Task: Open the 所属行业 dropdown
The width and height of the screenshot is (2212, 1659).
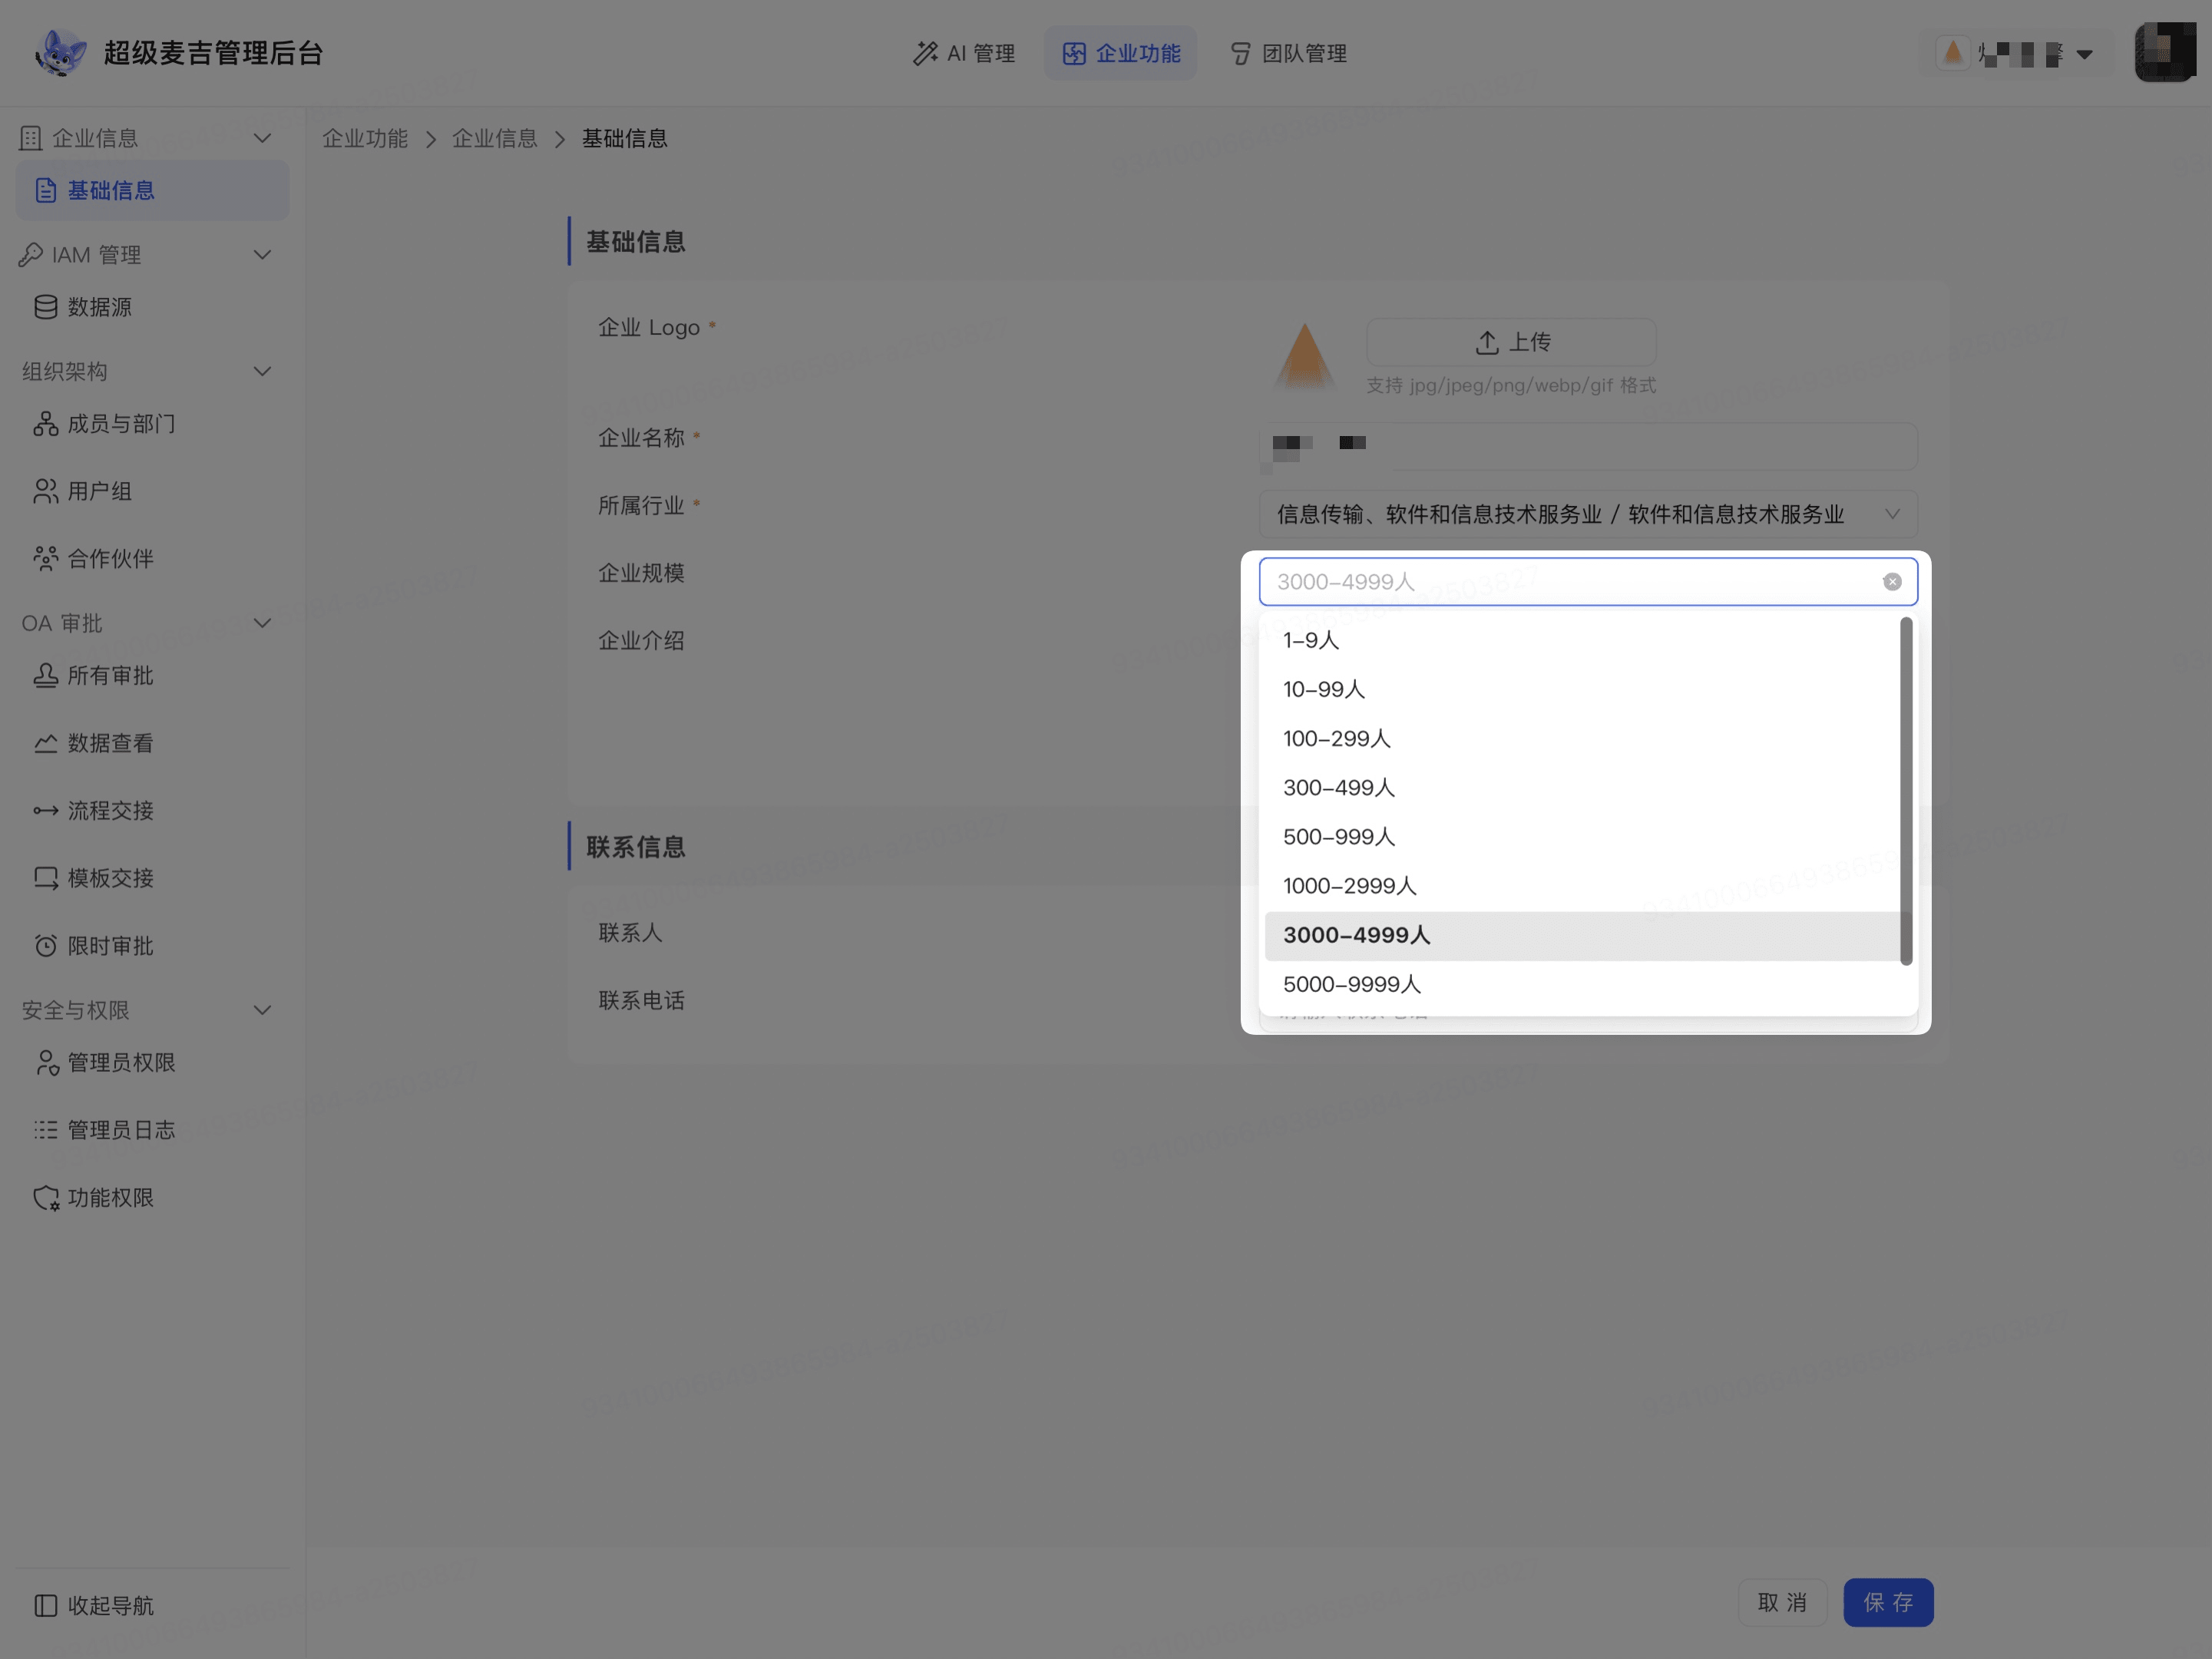Action: pyautogui.click(x=1588, y=514)
